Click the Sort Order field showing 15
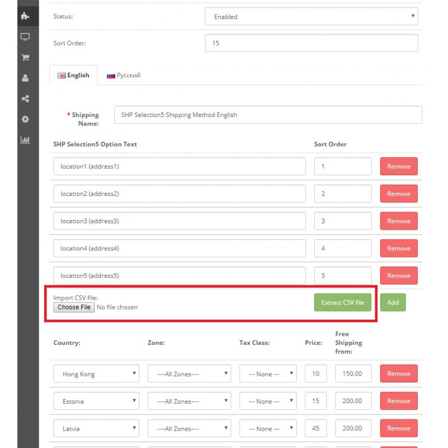Screen dimensions: 448x448 pyautogui.click(x=311, y=43)
